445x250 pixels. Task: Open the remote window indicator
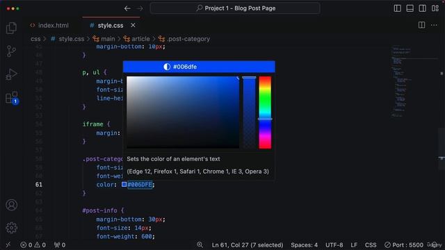(x=8, y=244)
